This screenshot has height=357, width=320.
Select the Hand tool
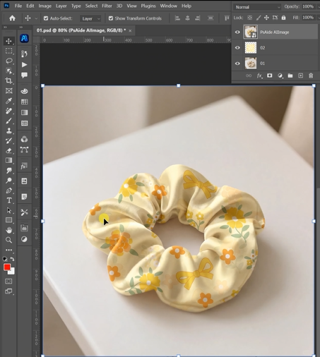(x=9, y=230)
